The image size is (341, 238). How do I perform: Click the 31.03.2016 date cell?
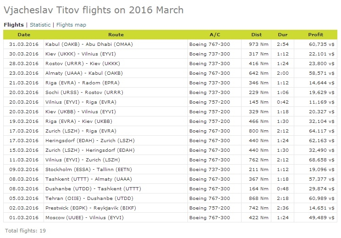pyautogui.click(x=24, y=44)
